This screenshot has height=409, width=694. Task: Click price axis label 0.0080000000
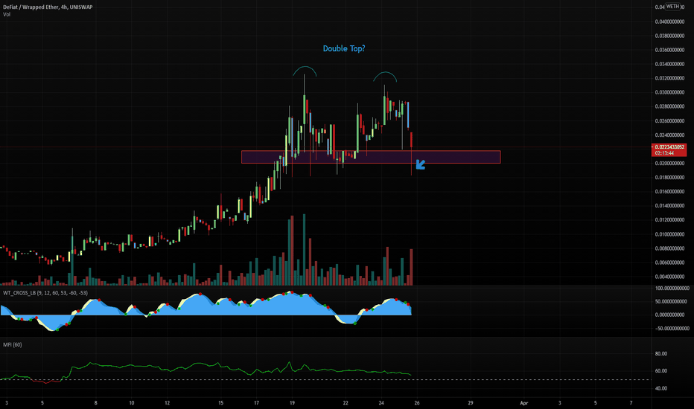(x=669, y=248)
